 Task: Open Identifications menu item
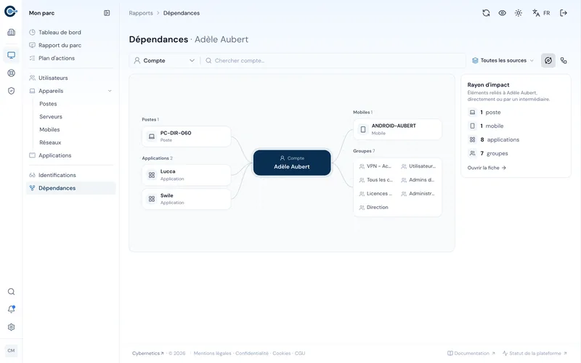click(x=70, y=175)
